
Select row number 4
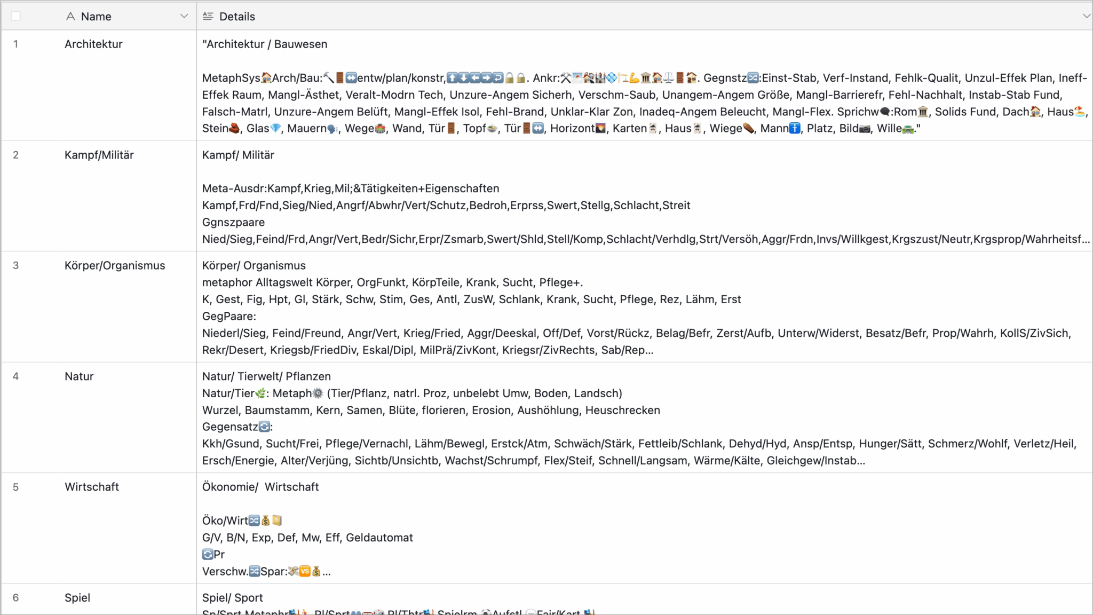tap(16, 376)
